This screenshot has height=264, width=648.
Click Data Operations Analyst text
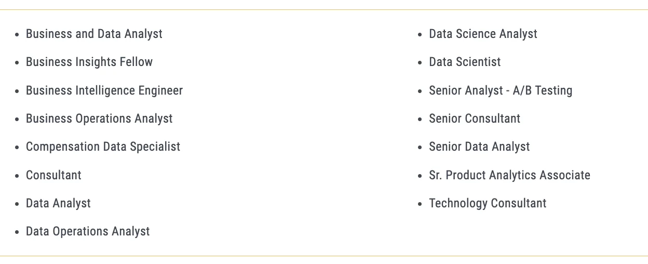(x=88, y=231)
